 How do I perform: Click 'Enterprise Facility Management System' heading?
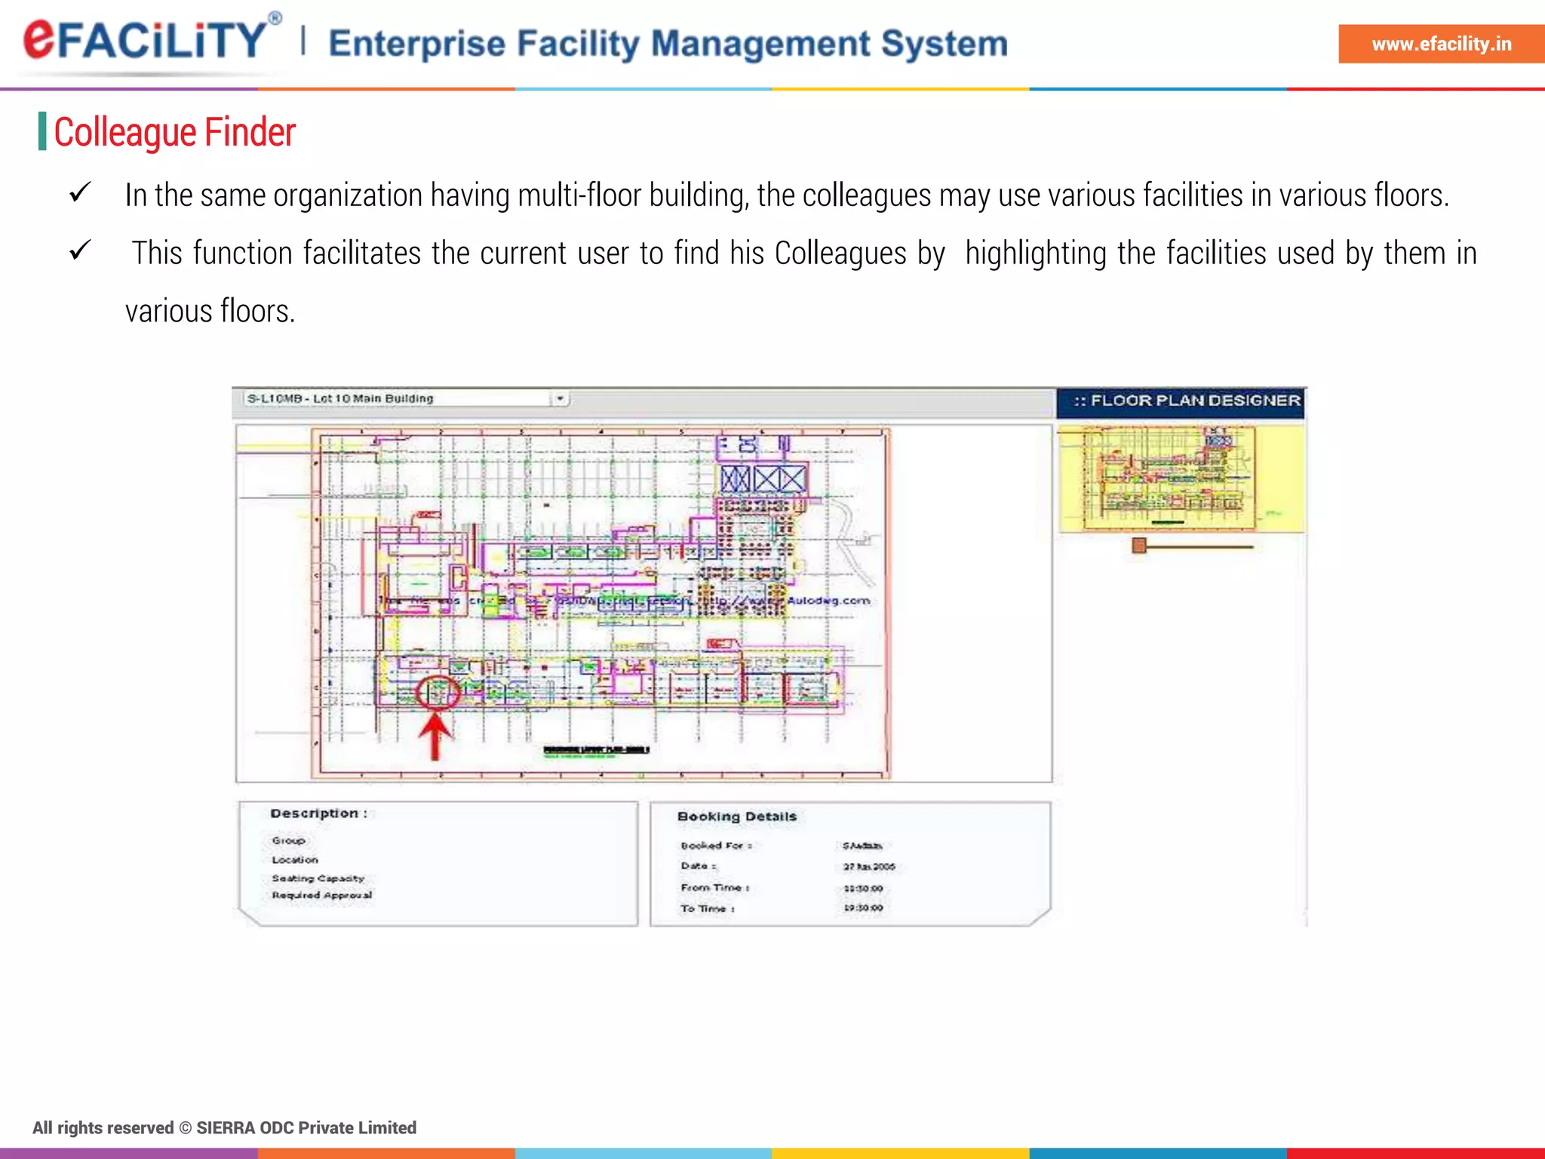(x=668, y=44)
